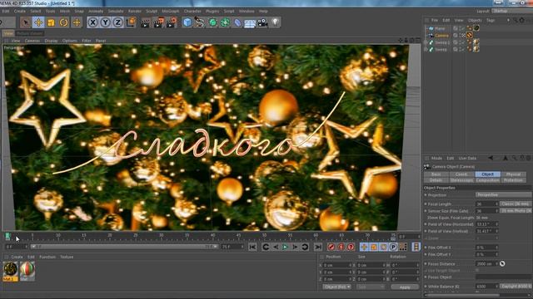Toggle the world coordinate system icon

131,22
